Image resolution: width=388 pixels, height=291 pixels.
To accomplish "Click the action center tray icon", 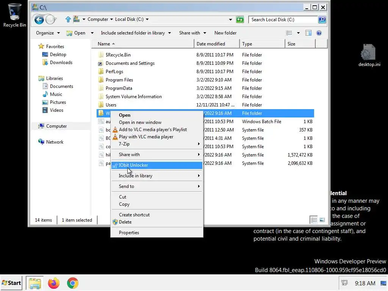I will pyautogui.click(x=344, y=283).
